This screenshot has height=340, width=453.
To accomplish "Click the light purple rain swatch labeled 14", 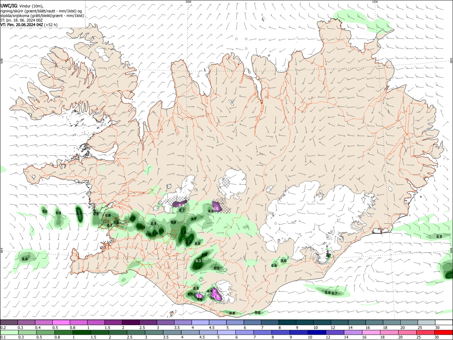I will (x=353, y=332).
